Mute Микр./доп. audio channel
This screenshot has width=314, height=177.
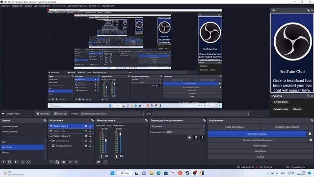(x=121, y=156)
